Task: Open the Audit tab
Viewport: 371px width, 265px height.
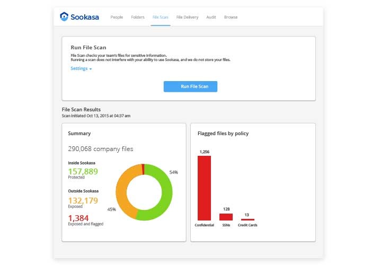Action: pos(211,17)
